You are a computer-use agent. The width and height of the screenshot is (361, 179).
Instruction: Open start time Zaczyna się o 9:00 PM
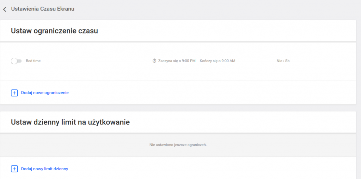tap(177, 61)
